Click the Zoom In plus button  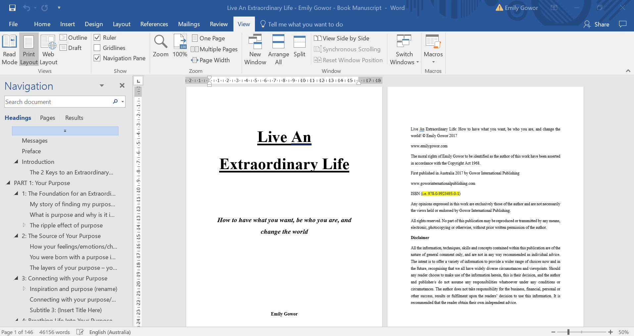click(610, 332)
